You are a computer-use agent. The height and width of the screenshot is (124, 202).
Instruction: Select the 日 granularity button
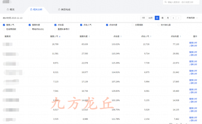157,18
